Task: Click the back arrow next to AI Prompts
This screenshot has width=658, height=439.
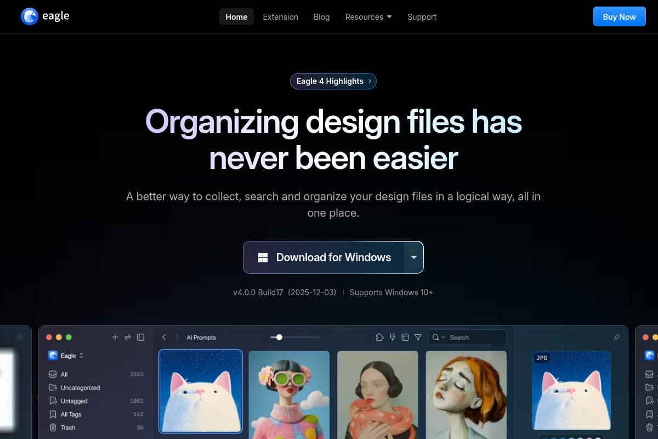Action: (164, 337)
